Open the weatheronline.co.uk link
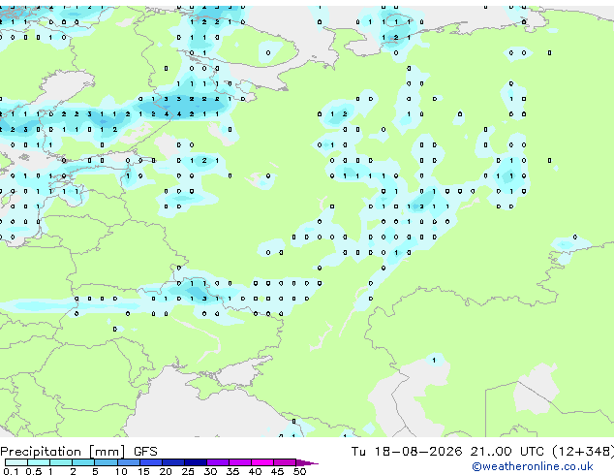 click(x=533, y=466)
